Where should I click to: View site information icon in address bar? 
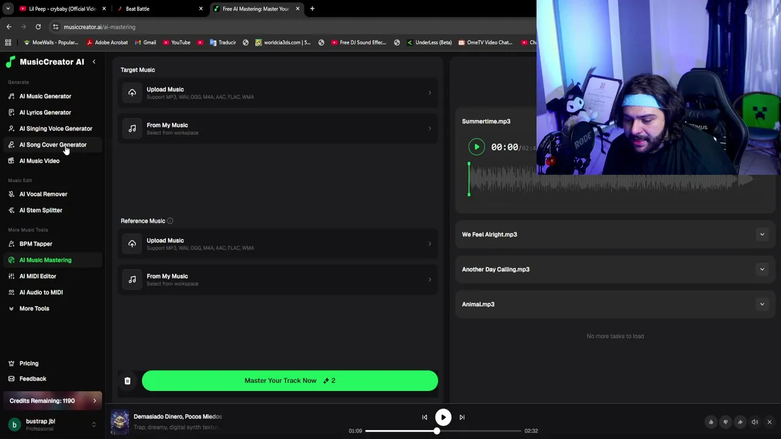56,27
